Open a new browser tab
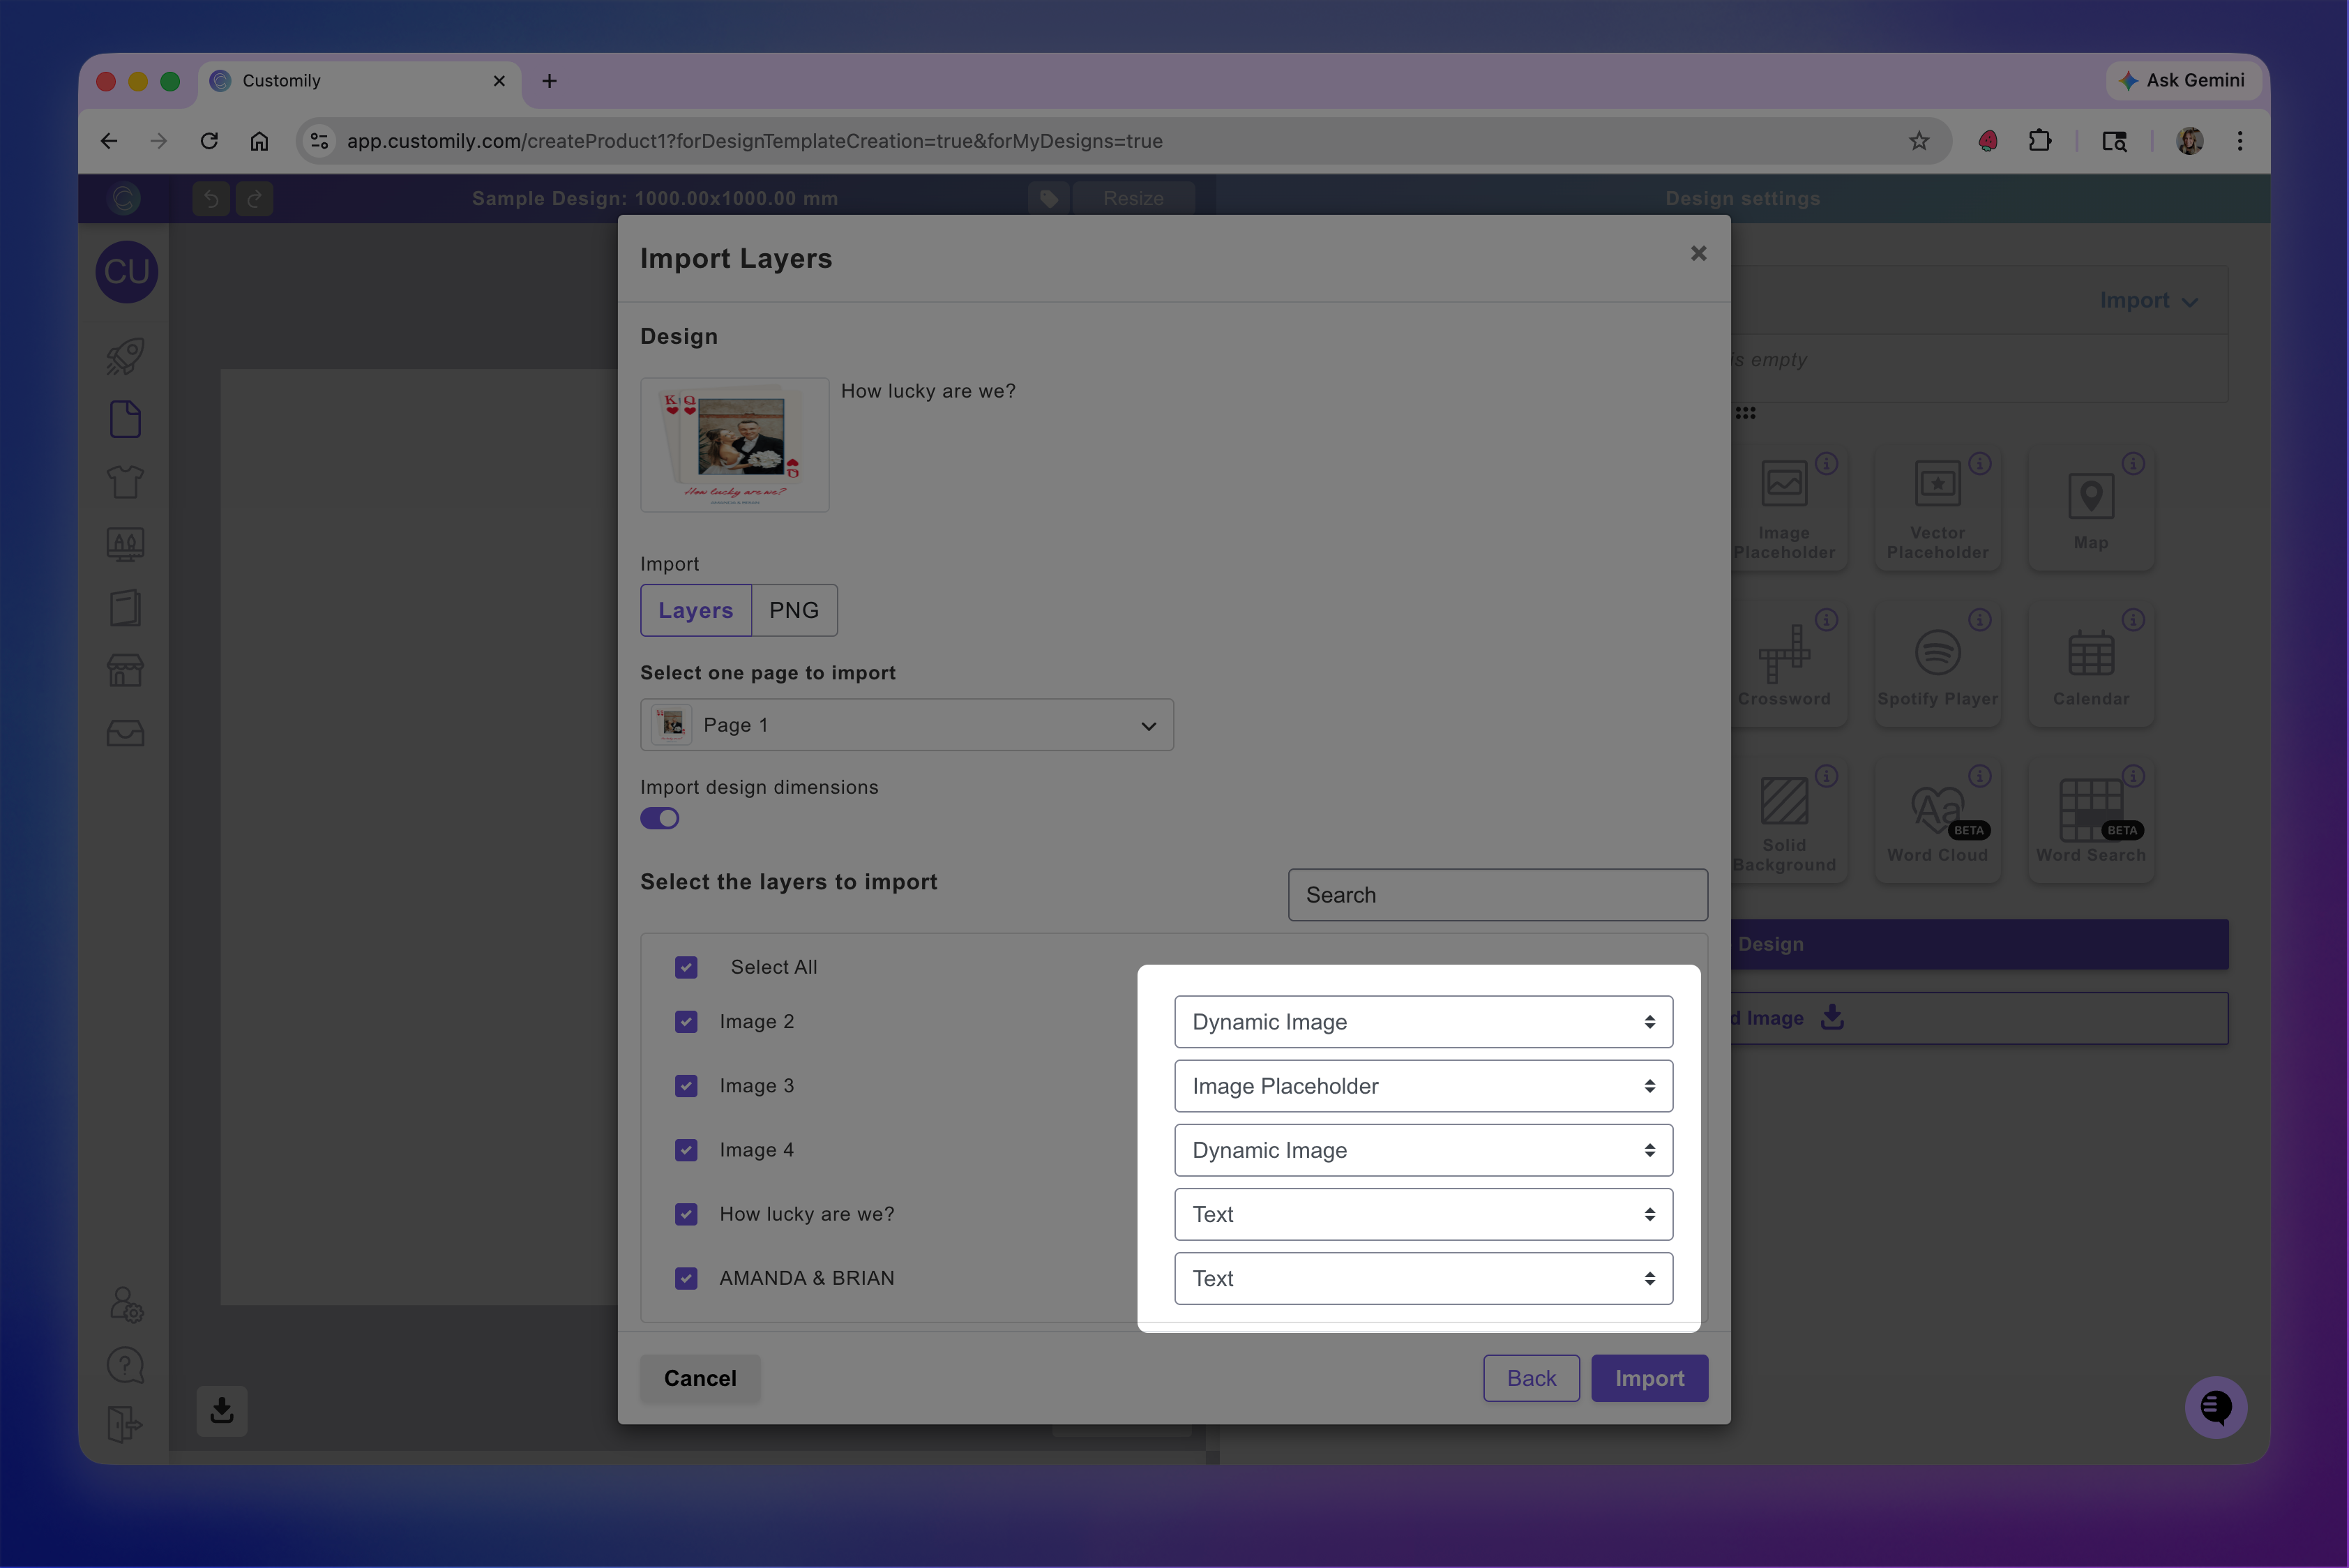2349x1568 pixels. (549, 81)
